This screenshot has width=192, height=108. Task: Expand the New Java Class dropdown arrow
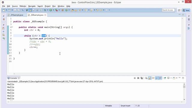click(69, 10)
